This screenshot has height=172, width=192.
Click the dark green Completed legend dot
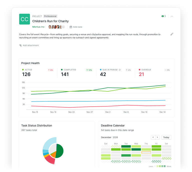(62, 70)
